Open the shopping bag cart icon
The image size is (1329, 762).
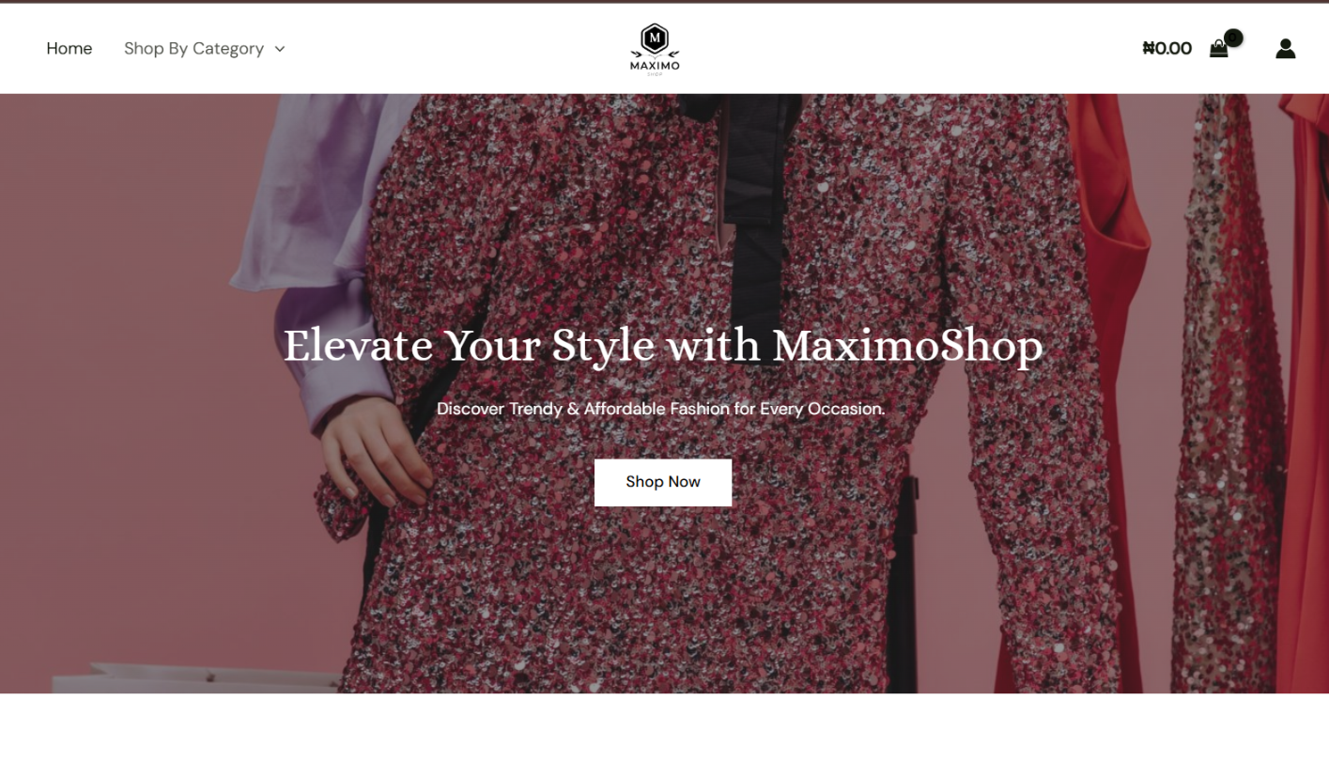click(x=1218, y=50)
